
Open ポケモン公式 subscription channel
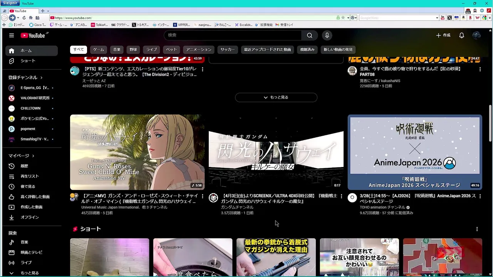click(32, 118)
